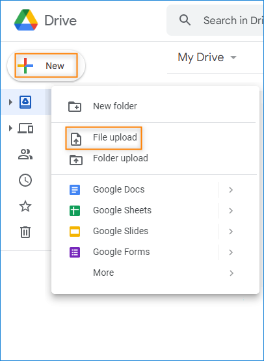This screenshot has width=264, height=361.
Task: Click the Drive title text
Action: [x=60, y=21]
